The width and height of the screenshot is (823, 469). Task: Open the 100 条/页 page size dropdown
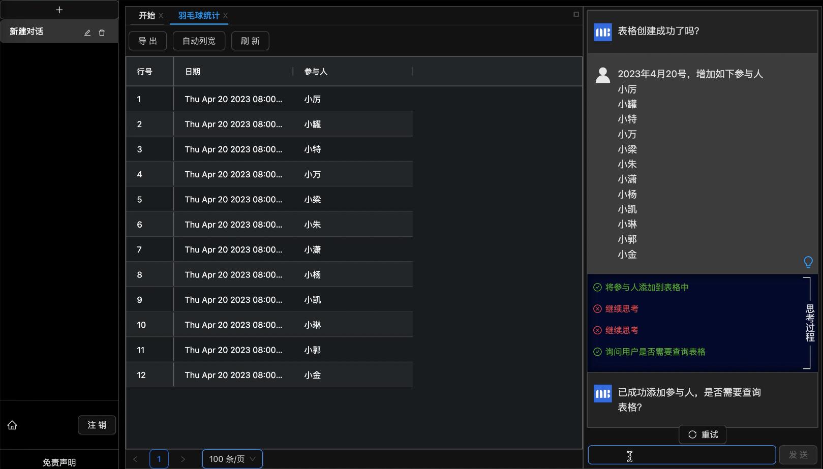(232, 459)
